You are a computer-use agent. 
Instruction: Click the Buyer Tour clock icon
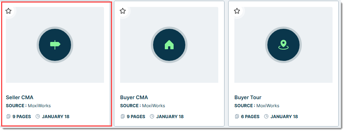point(266,116)
